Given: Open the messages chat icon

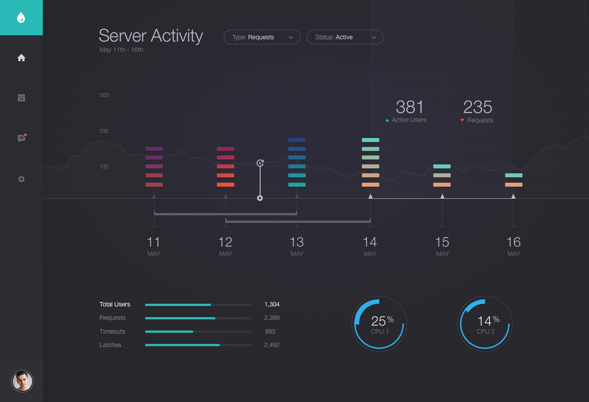Looking at the screenshot, I should pos(21,138).
